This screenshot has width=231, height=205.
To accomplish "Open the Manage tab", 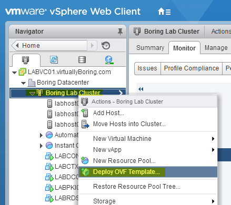I will click(216, 48).
